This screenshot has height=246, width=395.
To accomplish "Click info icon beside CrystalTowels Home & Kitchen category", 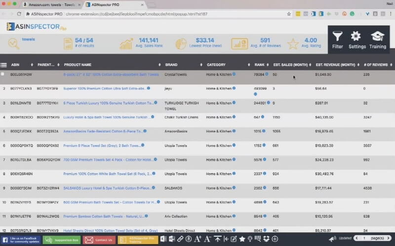I will coord(234,74).
